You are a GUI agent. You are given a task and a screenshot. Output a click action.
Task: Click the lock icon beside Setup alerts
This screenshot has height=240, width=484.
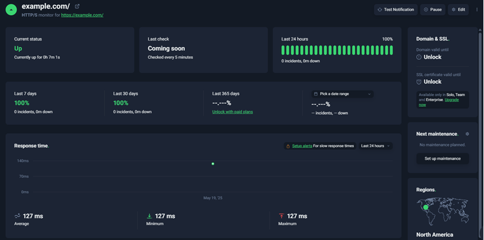[288, 146]
